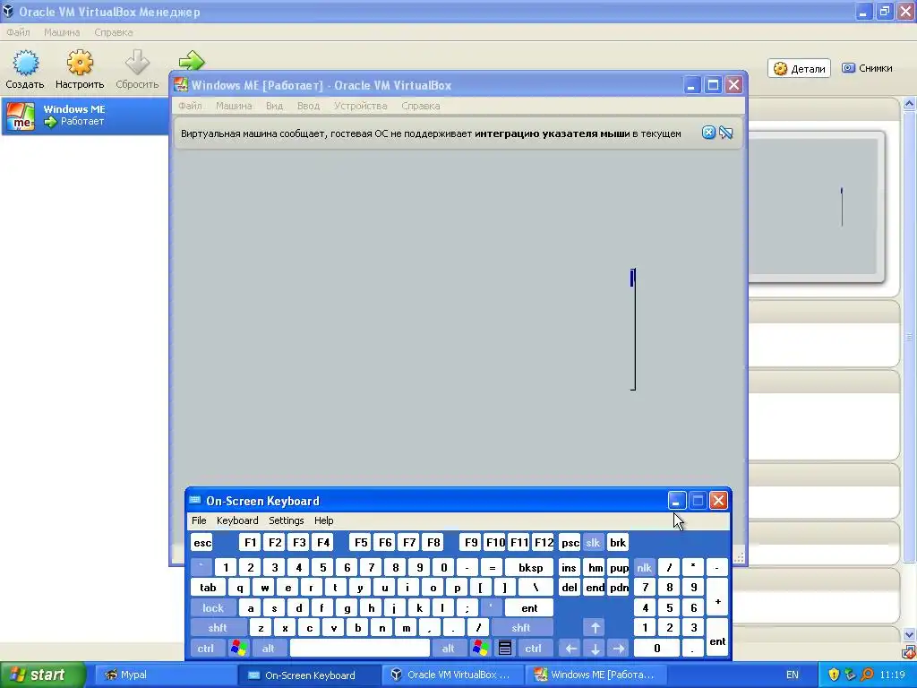The height and width of the screenshot is (688, 917).
Task: Toggle the lock caps lock key
Action: click(213, 608)
